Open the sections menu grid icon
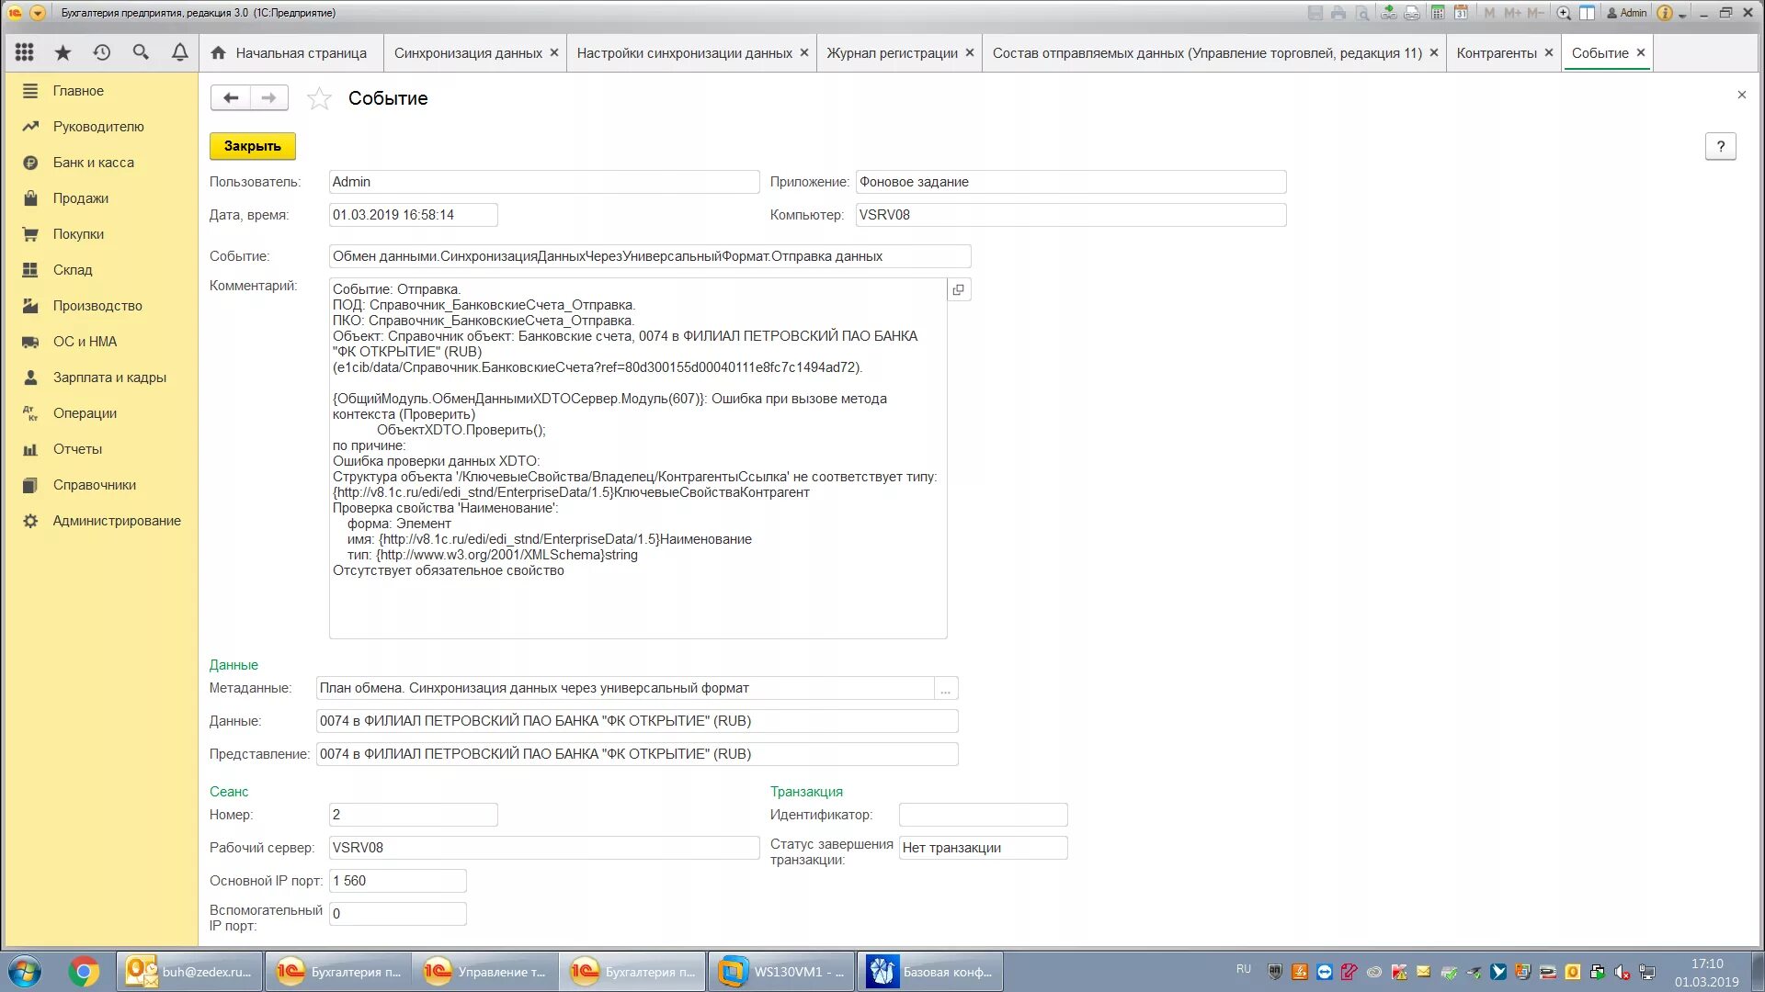This screenshot has width=1765, height=992. coord(25,52)
